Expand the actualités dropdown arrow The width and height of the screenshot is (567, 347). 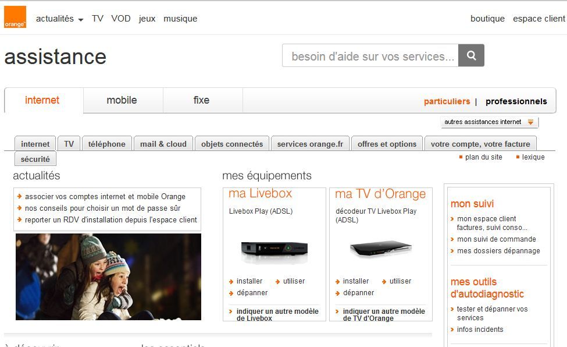81,20
